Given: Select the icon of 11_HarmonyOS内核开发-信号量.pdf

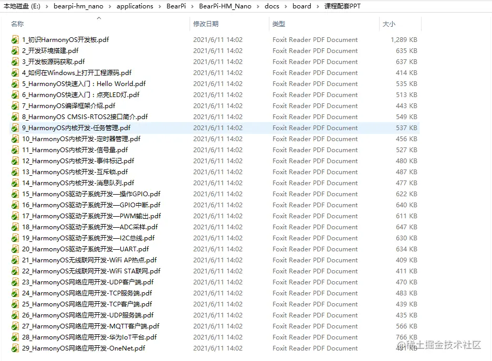Looking at the screenshot, I should click(15, 150).
